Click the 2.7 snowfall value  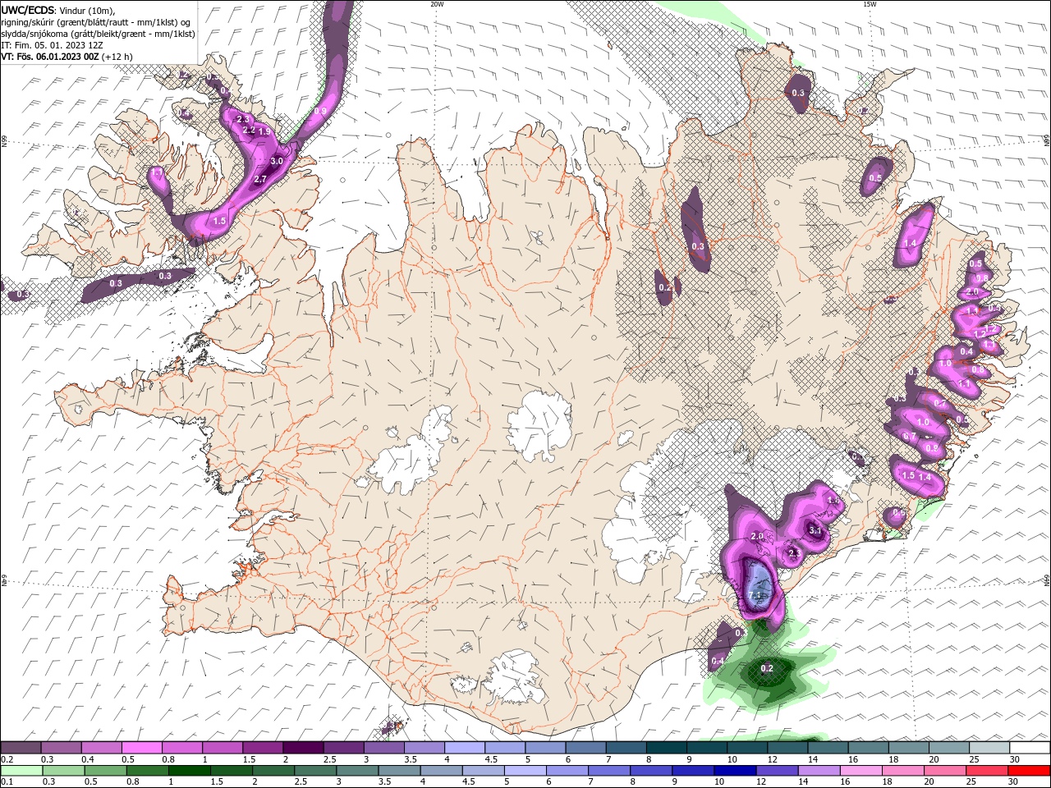(260, 179)
